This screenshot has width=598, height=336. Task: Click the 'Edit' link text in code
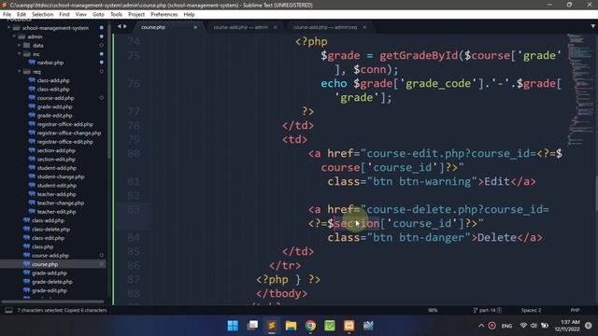coord(497,182)
